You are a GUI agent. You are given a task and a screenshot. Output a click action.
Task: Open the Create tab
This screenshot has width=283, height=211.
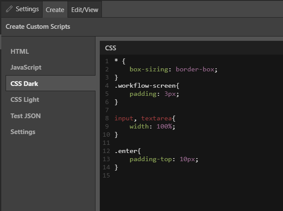55,9
